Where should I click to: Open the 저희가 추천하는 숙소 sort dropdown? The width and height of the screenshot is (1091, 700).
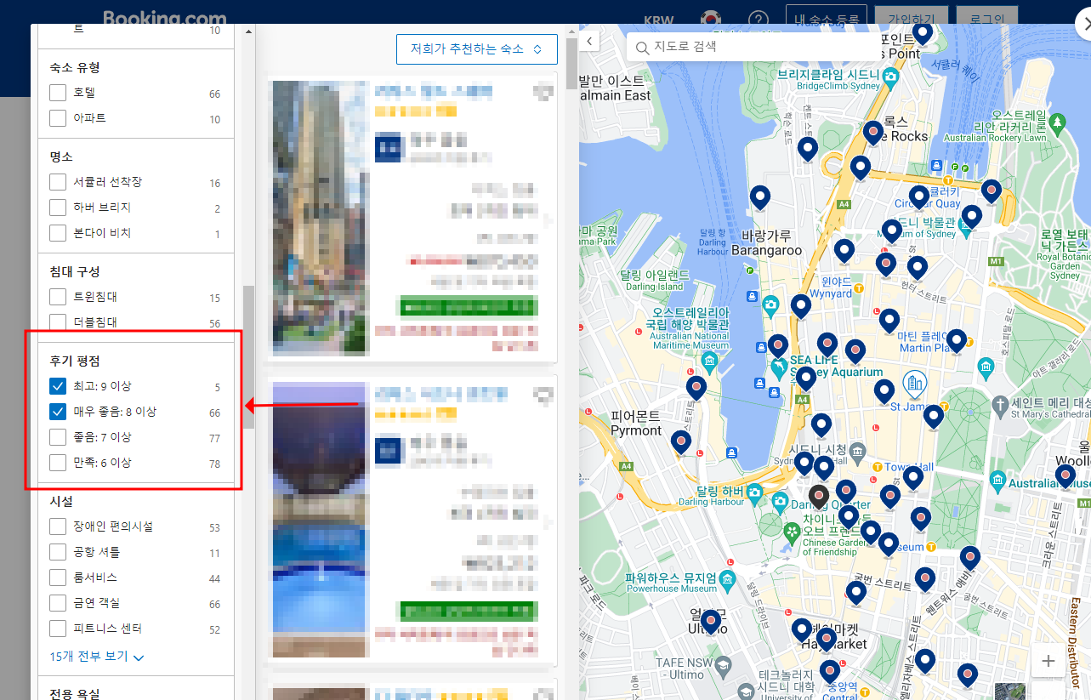(476, 49)
